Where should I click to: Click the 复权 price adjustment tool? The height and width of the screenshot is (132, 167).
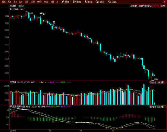point(88,2)
